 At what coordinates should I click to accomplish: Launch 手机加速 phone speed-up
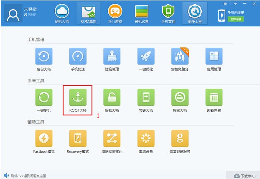pos(78,56)
